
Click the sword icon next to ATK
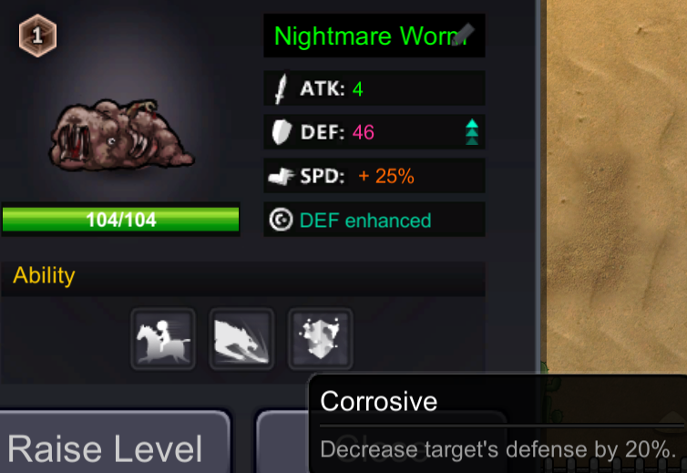pos(281,88)
